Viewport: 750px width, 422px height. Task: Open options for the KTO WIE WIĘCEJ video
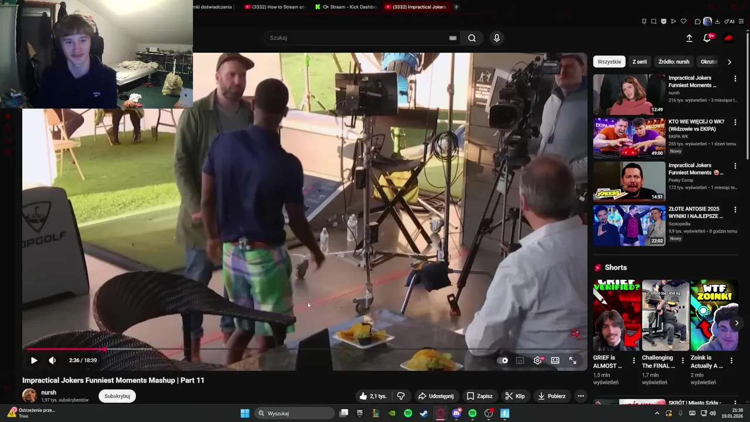click(735, 122)
